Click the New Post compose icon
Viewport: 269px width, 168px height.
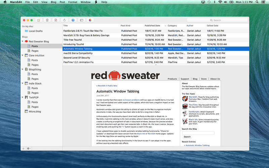click(x=39, y=20)
